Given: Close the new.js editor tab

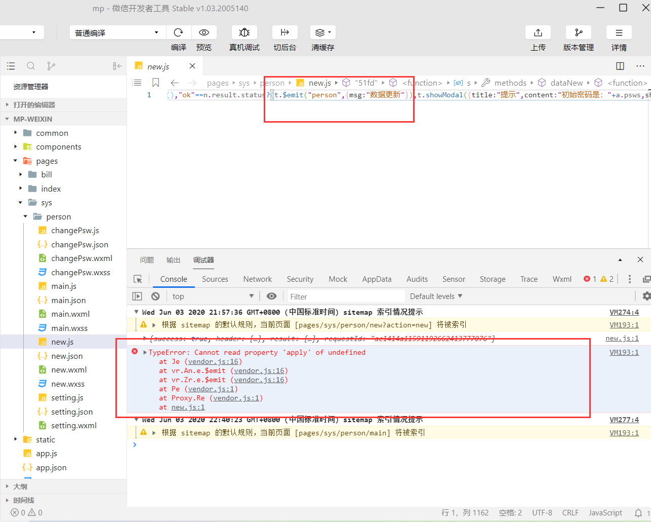Looking at the screenshot, I should (x=192, y=66).
